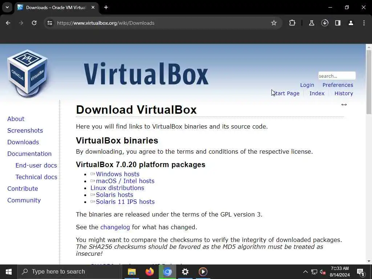
Task: Open the Downloads icon in the toolbar
Action: (x=325, y=23)
